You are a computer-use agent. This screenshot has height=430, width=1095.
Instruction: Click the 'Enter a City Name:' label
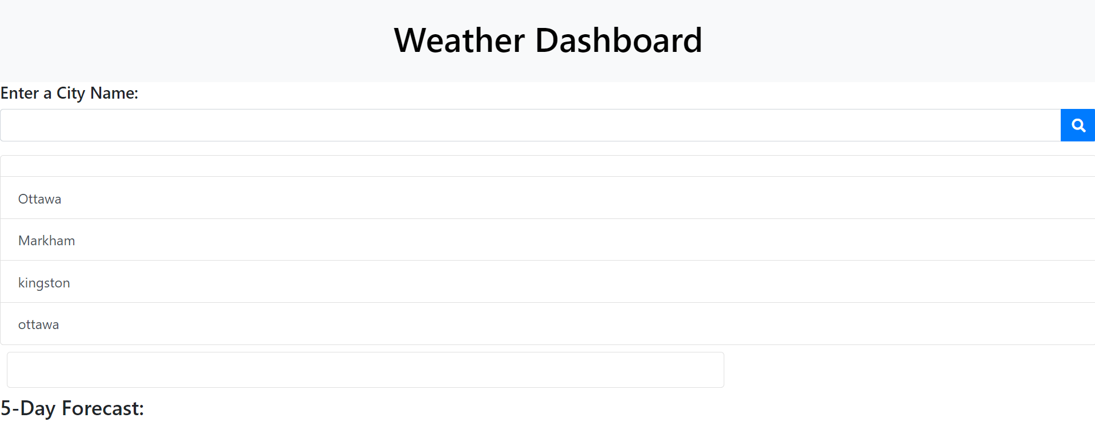click(x=69, y=93)
